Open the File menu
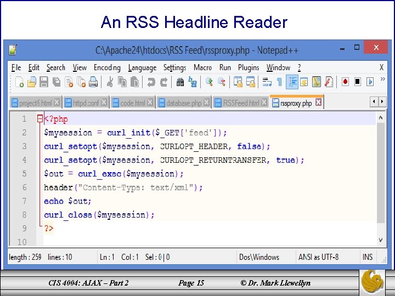The height and width of the screenshot is (296, 395). pos(16,67)
